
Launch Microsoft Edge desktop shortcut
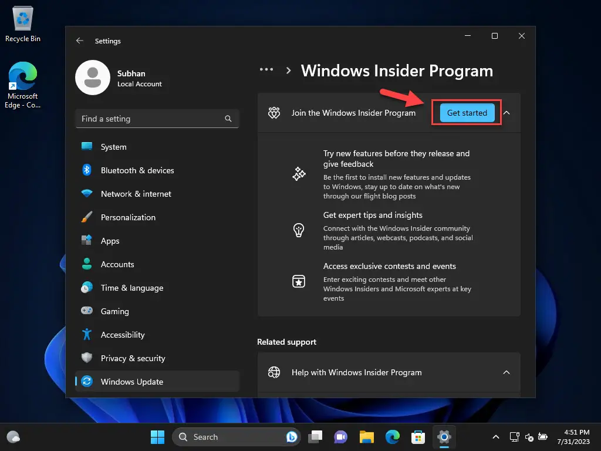[23, 85]
